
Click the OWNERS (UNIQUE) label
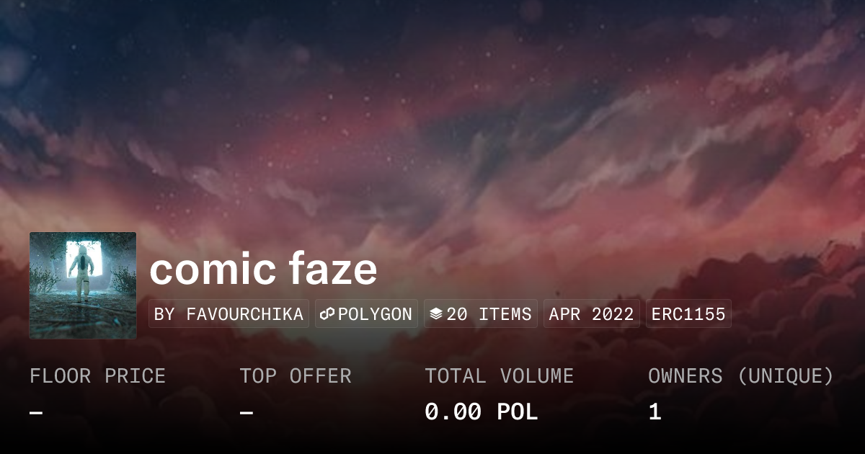(x=741, y=376)
